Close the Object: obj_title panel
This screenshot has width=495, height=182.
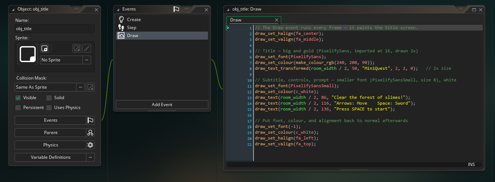click(x=96, y=10)
